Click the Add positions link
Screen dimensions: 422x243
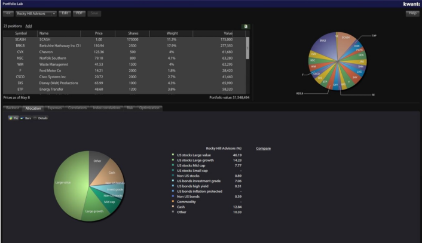[x=29, y=26]
